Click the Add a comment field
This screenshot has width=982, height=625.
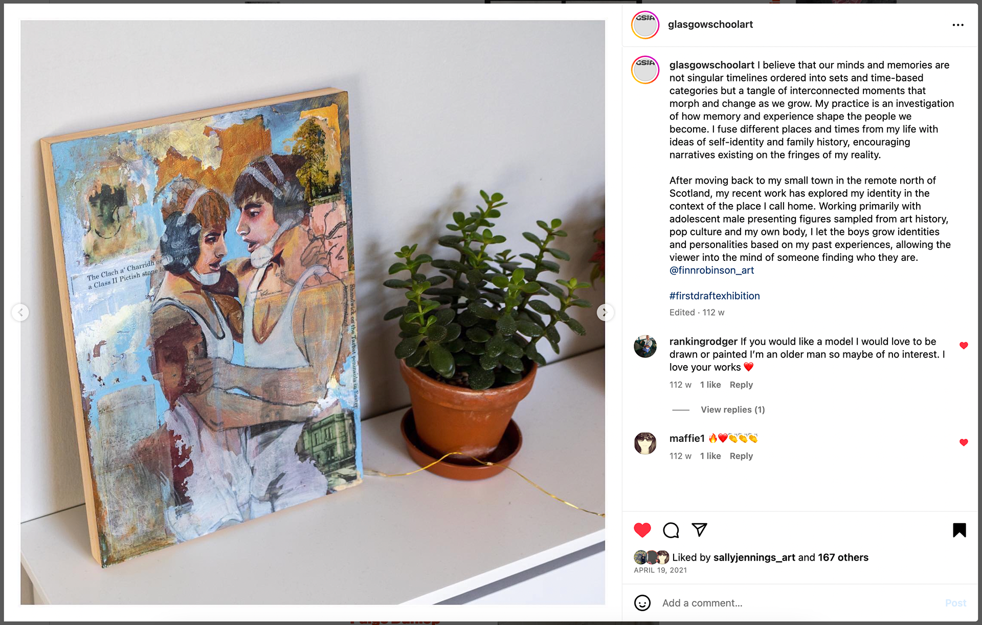pos(798,603)
